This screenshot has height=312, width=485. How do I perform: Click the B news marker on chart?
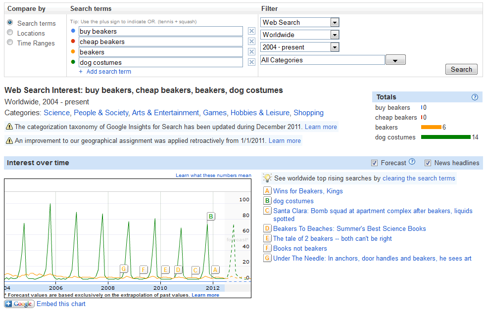tap(211, 216)
